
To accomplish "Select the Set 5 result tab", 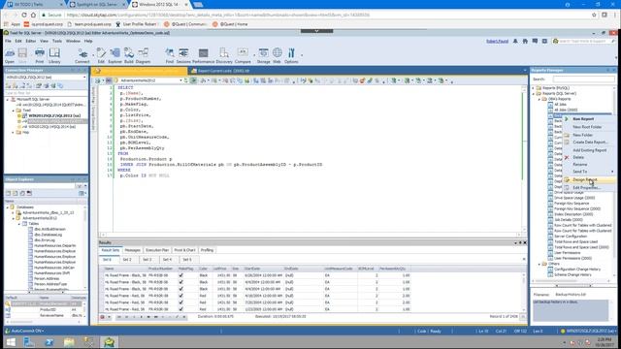I will click(x=187, y=260).
